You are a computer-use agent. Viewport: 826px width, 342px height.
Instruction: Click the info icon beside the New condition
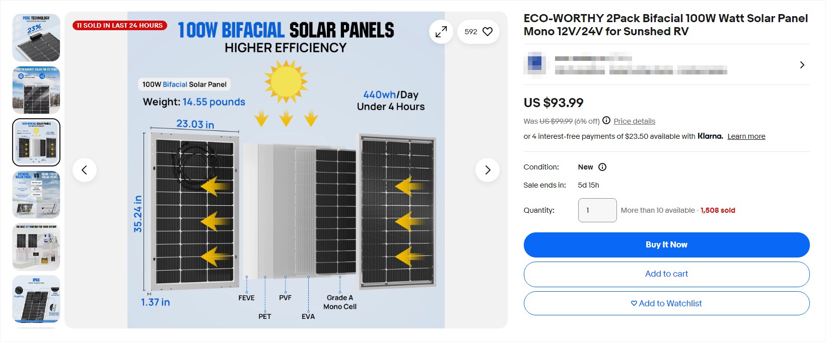(x=603, y=167)
